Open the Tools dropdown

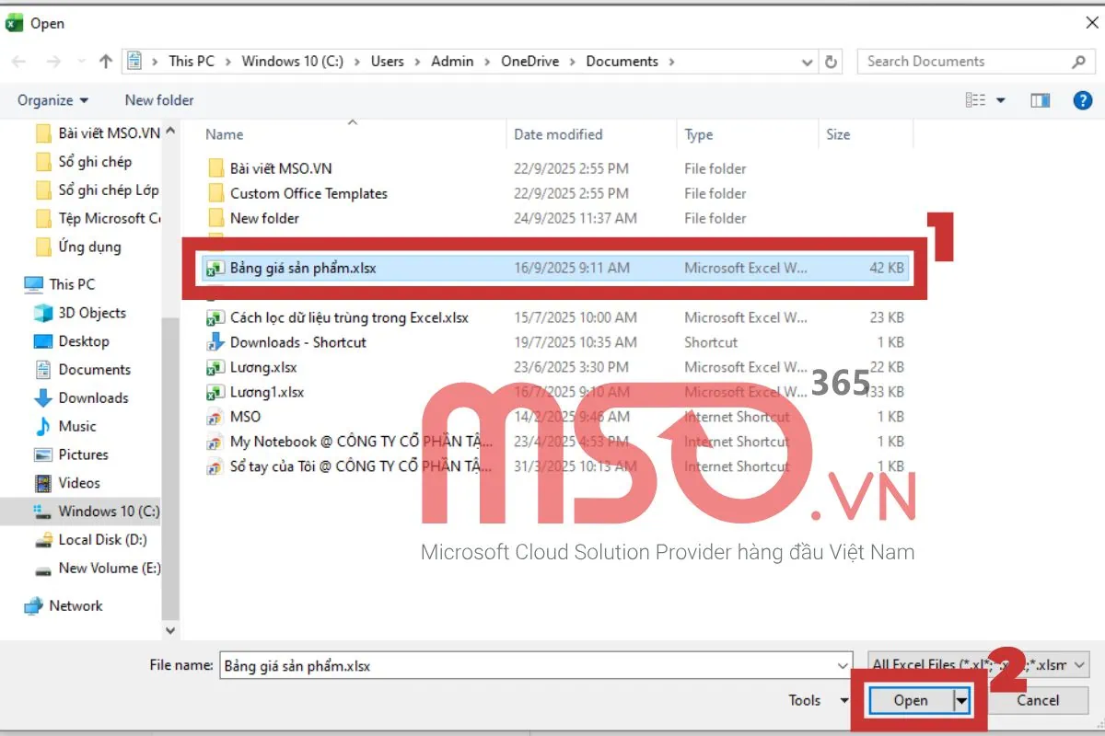(x=814, y=700)
